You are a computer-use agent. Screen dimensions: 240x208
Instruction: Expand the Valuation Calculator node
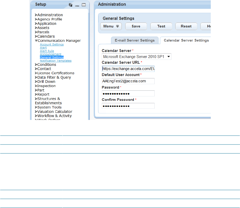click(36, 111)
